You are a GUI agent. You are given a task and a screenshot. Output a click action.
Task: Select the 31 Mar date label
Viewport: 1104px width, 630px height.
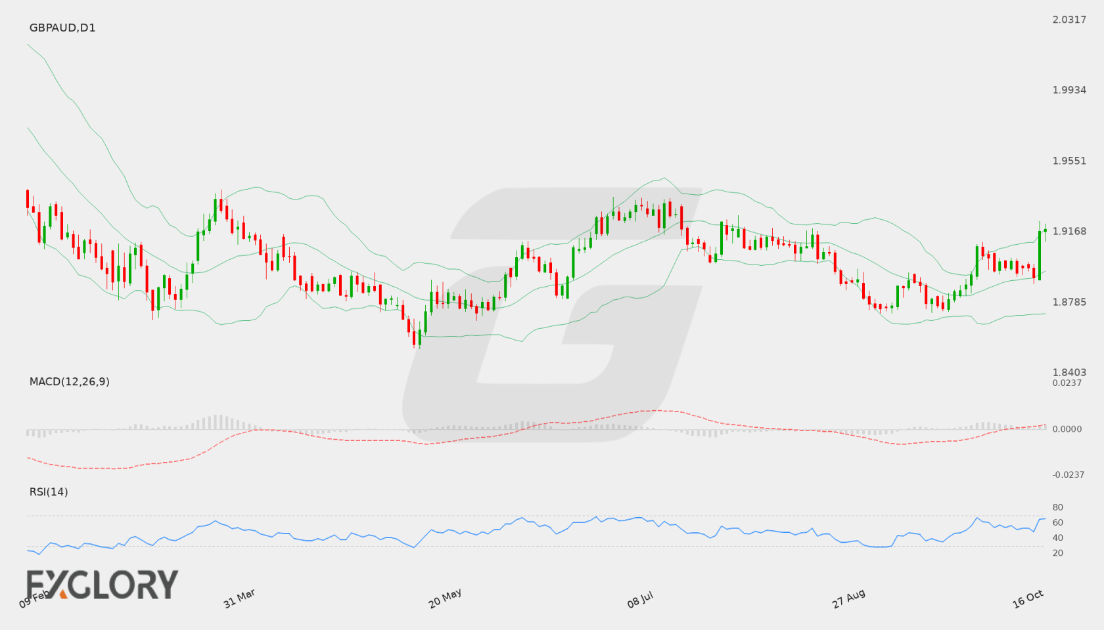pyautogui.click(x=239, y=598)
